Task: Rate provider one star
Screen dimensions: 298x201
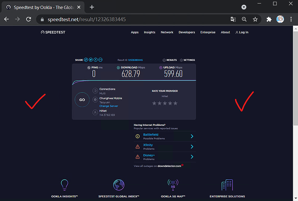Action: point(154,103)
